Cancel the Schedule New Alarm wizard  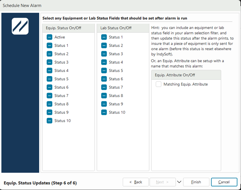pyautogui.click(x=224, y=182)
